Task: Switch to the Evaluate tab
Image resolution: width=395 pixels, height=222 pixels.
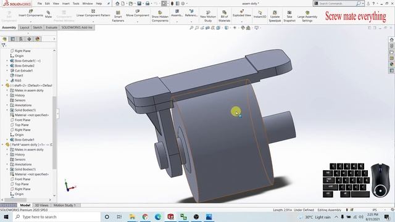Action: 51,27
